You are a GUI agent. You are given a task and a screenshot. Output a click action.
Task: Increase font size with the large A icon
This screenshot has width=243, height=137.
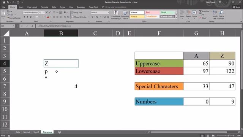pyautogui.click(x=47, y=13)
